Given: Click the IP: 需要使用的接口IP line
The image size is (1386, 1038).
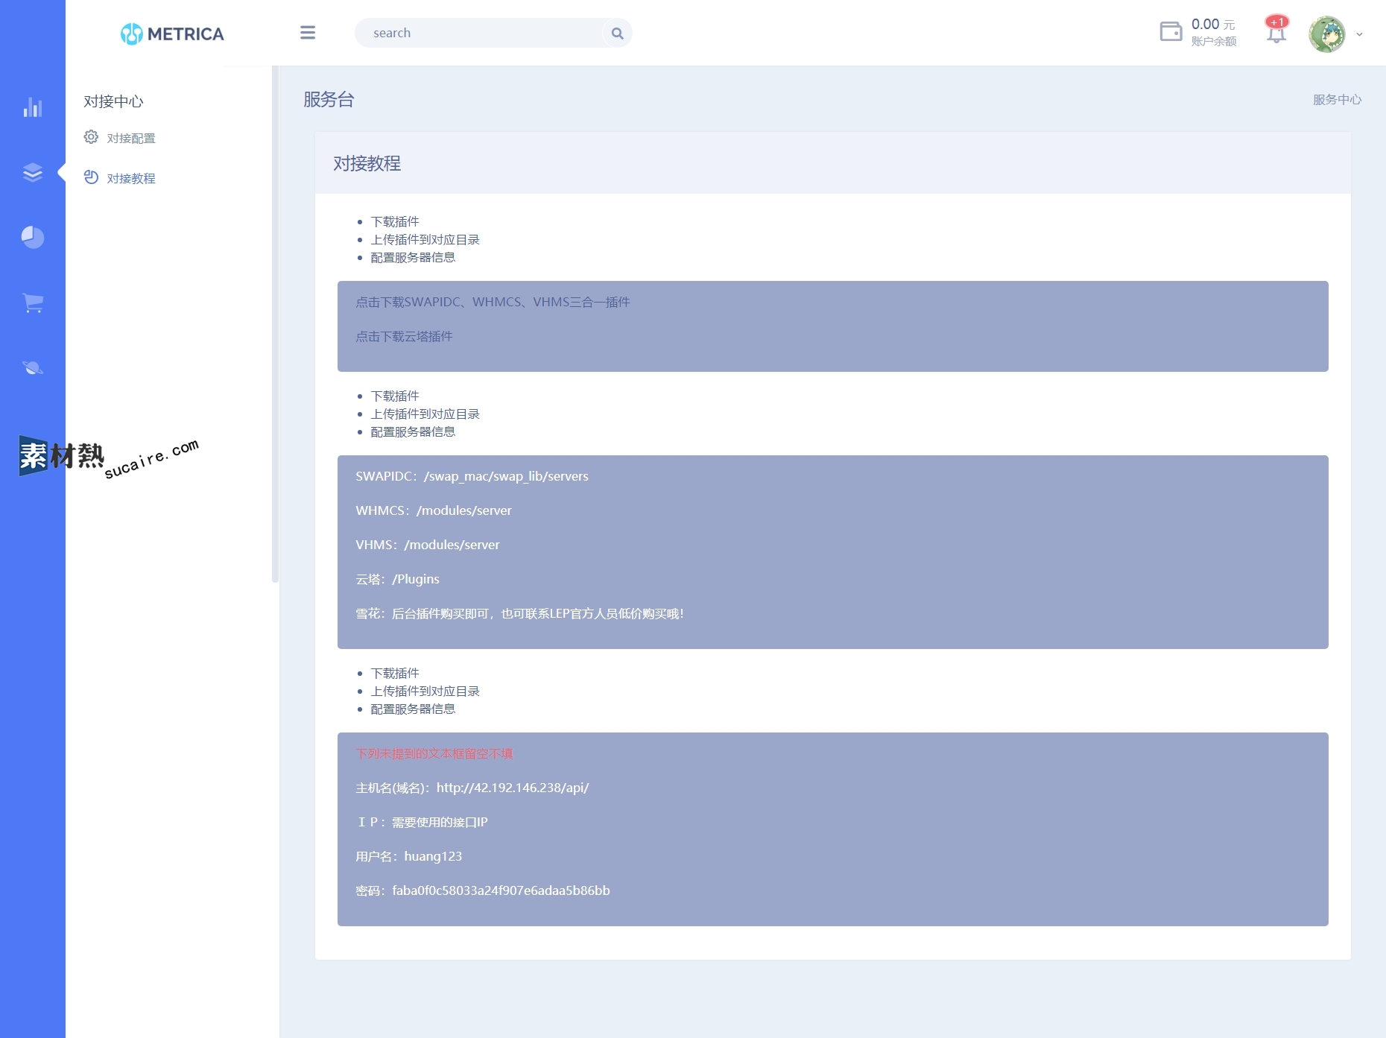Looking at the screenshot, I should coord(422,822).
